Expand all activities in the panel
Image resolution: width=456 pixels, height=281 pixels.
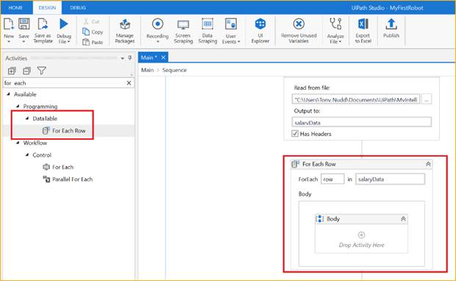coord(12,71)
